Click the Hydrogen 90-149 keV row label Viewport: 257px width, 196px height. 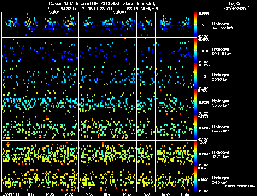click(x=221, y=51)
